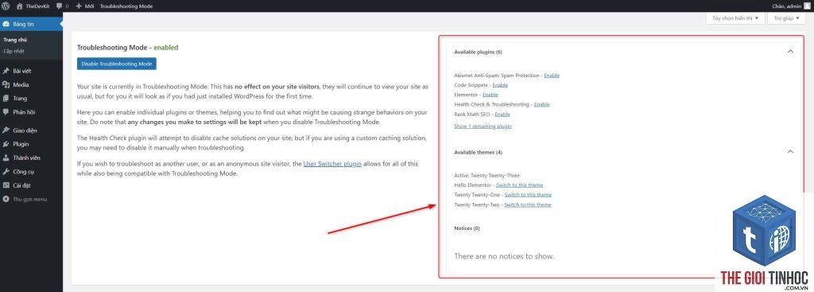Screen dimensions: 814x292
Task: Enable Rank Math SEO plugin
Action: click(502, 115)
